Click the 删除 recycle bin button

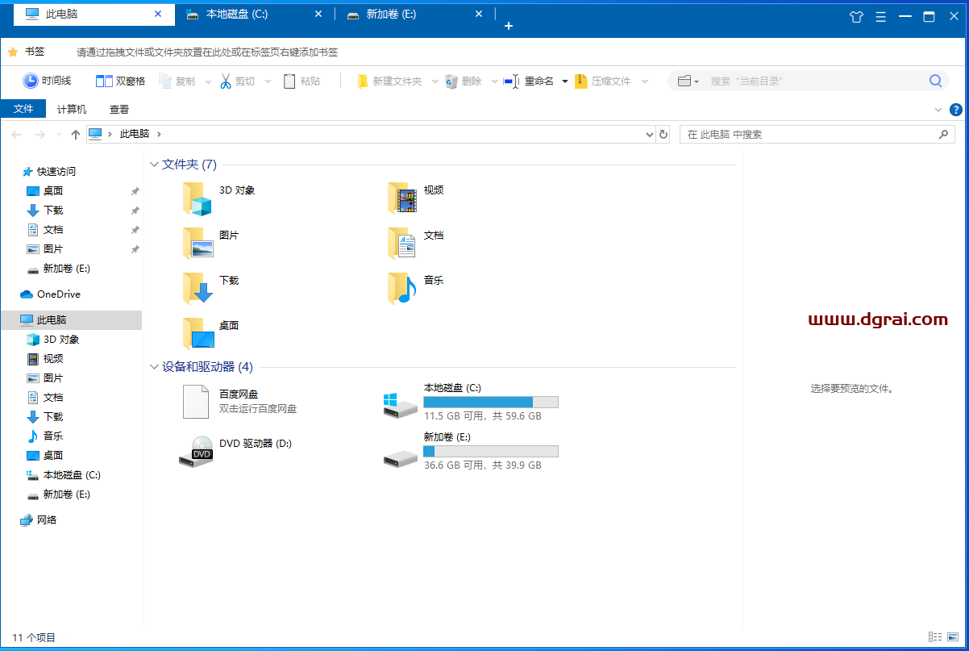pos(464,81)
